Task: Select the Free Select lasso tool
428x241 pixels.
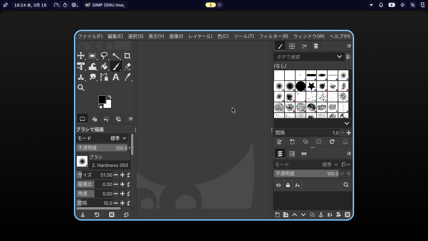Action: (104, 56)
